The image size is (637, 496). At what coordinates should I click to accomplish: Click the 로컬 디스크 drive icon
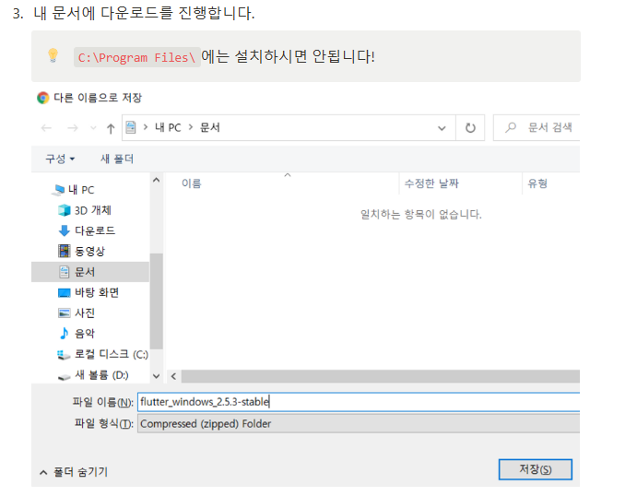tap(64, 355)
